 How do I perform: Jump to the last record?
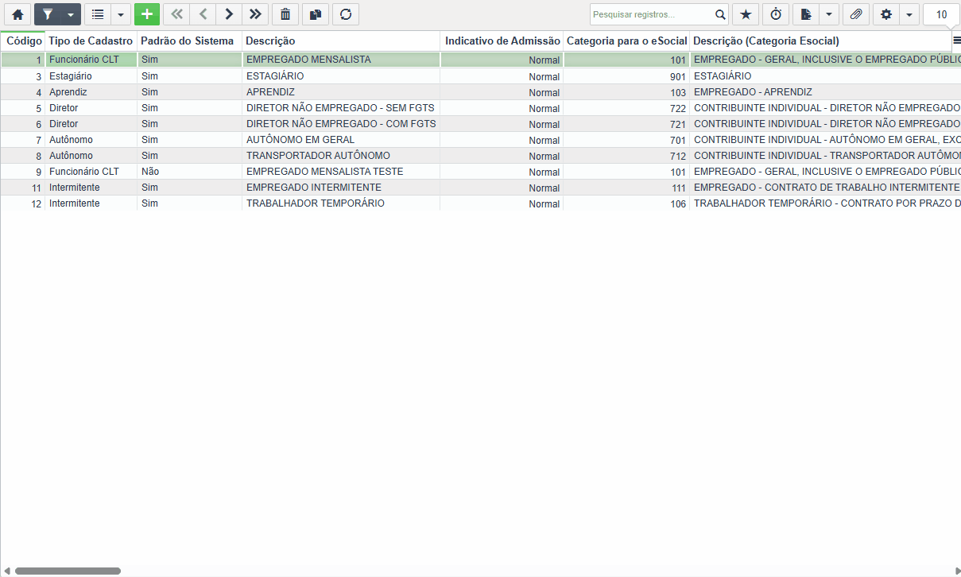pos(254,14)
